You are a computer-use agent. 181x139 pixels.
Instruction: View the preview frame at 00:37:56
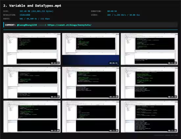pyautogui.click(x=149, y=117)
